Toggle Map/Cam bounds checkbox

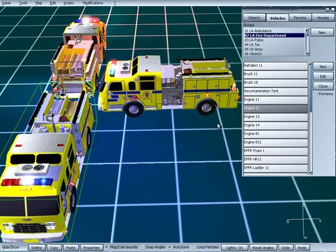pos(106,247)
